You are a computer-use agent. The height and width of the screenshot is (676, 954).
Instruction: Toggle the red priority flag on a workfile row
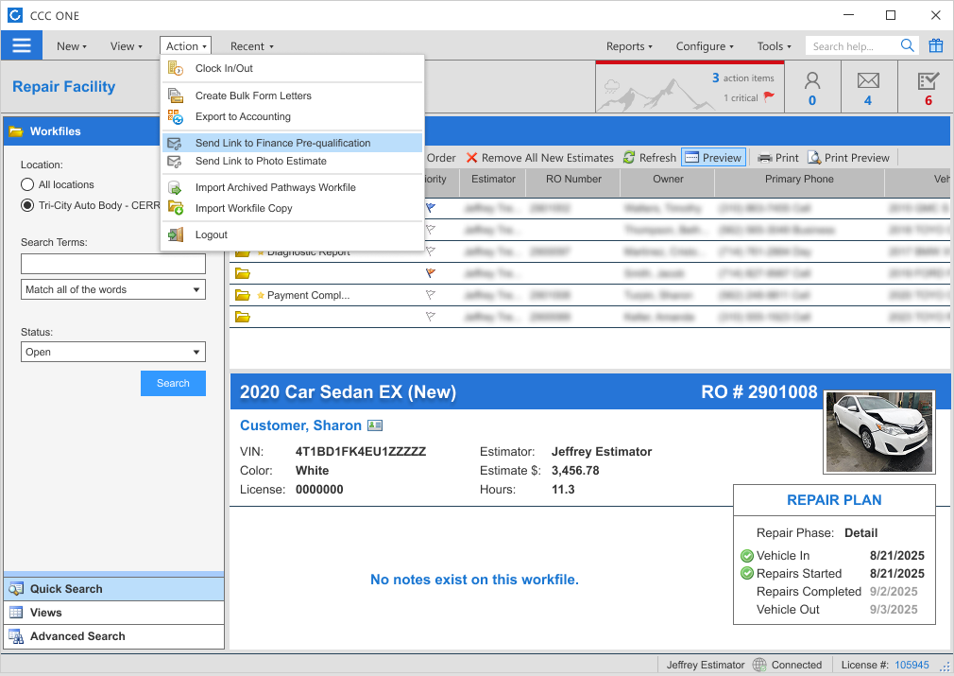[x=431, y=273]
